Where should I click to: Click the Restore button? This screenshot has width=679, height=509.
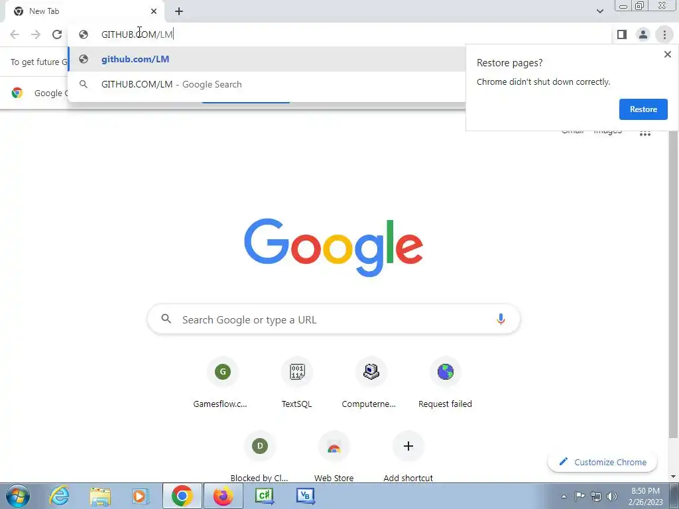[x=643, y=109]
